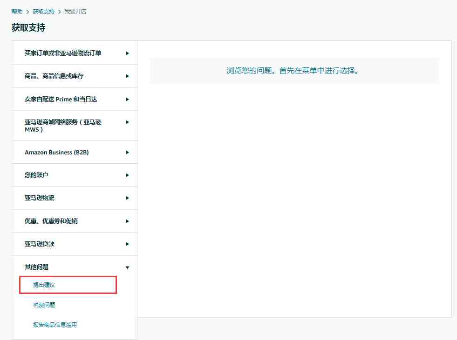Collapse 其他问题 using its down arrow
This screenshot has width=457, height=340.
127,267
